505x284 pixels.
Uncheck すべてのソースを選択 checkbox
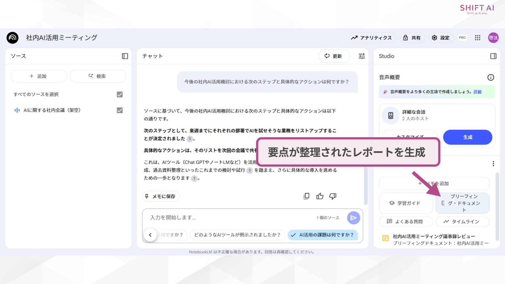tap(120, 94)
